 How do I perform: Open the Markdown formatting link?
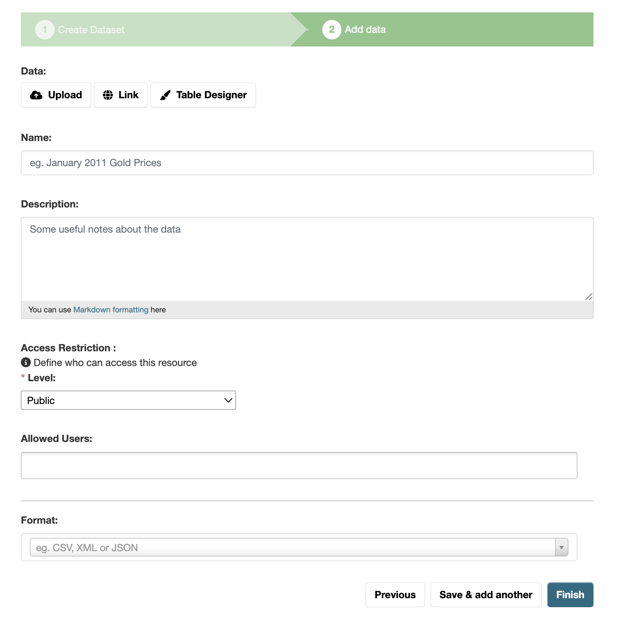[x=111, y=310]
